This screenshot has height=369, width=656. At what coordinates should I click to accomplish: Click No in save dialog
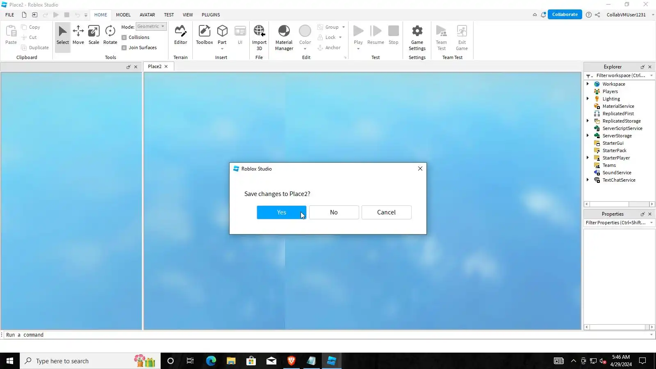(334, 212)
